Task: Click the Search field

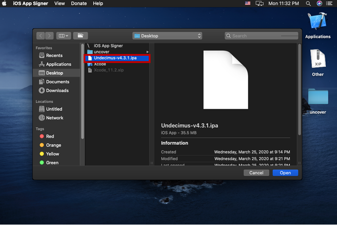Action: [262, 36]
